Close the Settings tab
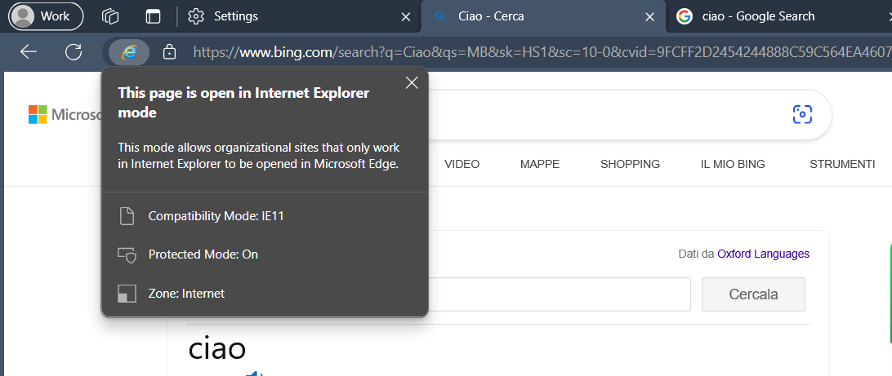The image size is (892, 376). point(406,17)
